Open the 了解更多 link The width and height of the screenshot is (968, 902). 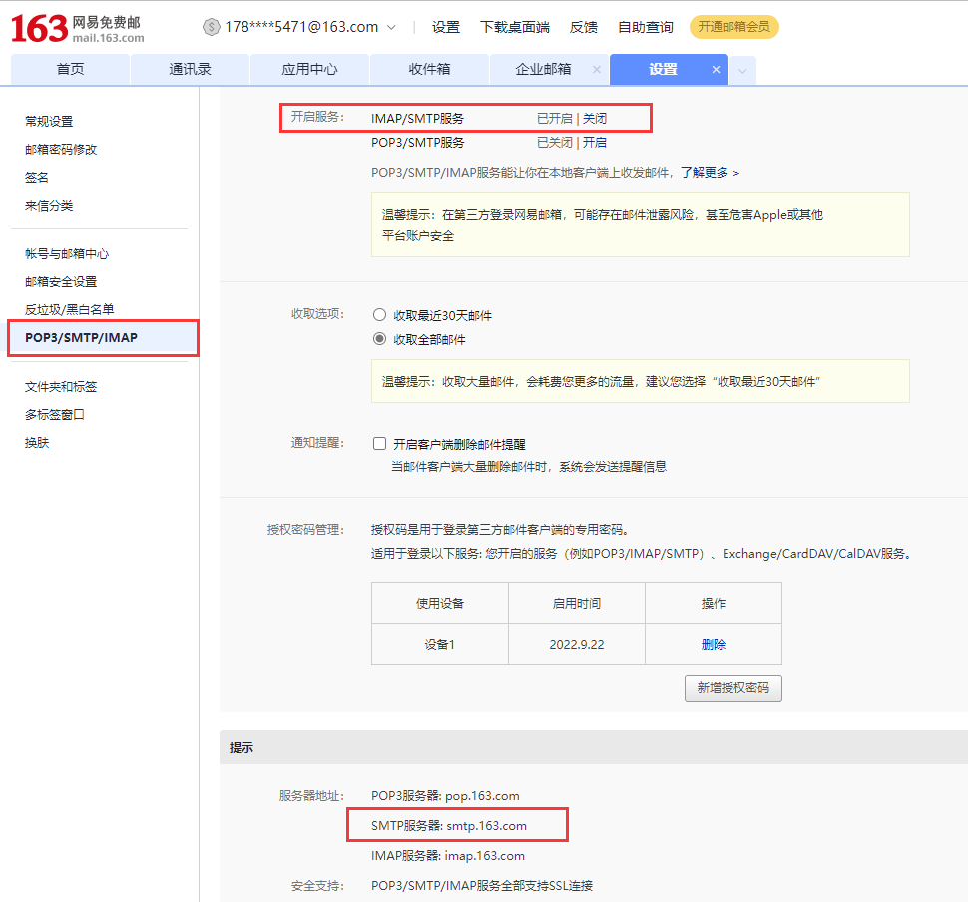(710, 172)
